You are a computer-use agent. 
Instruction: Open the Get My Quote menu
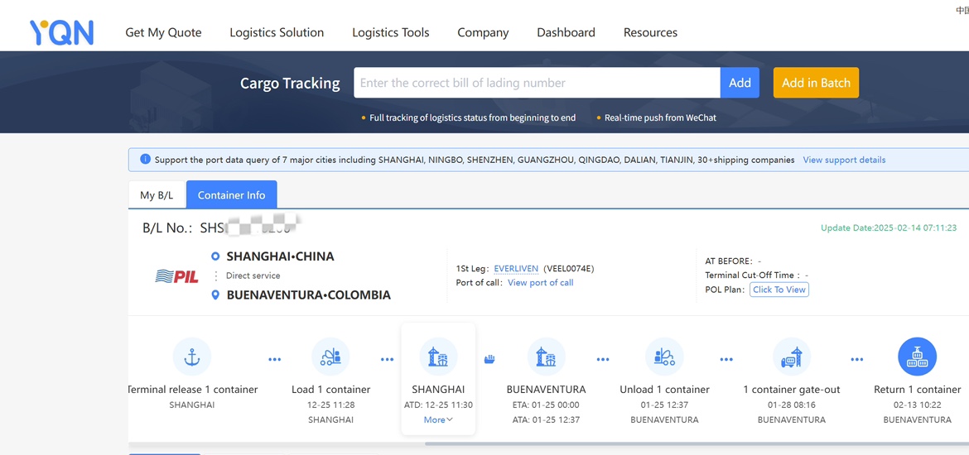pyautogui.click(x=163, y=33)
